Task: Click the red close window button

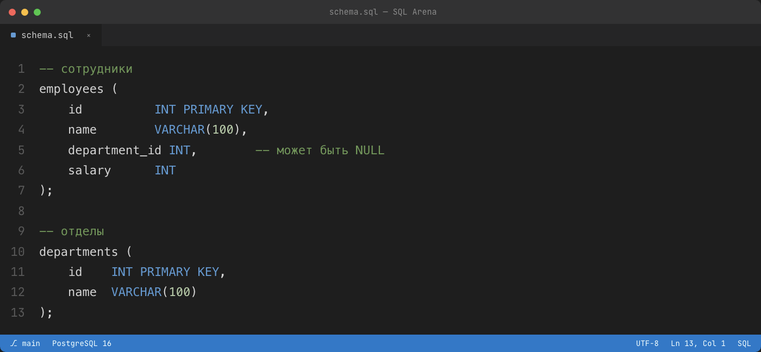Action: click(12, 12)
